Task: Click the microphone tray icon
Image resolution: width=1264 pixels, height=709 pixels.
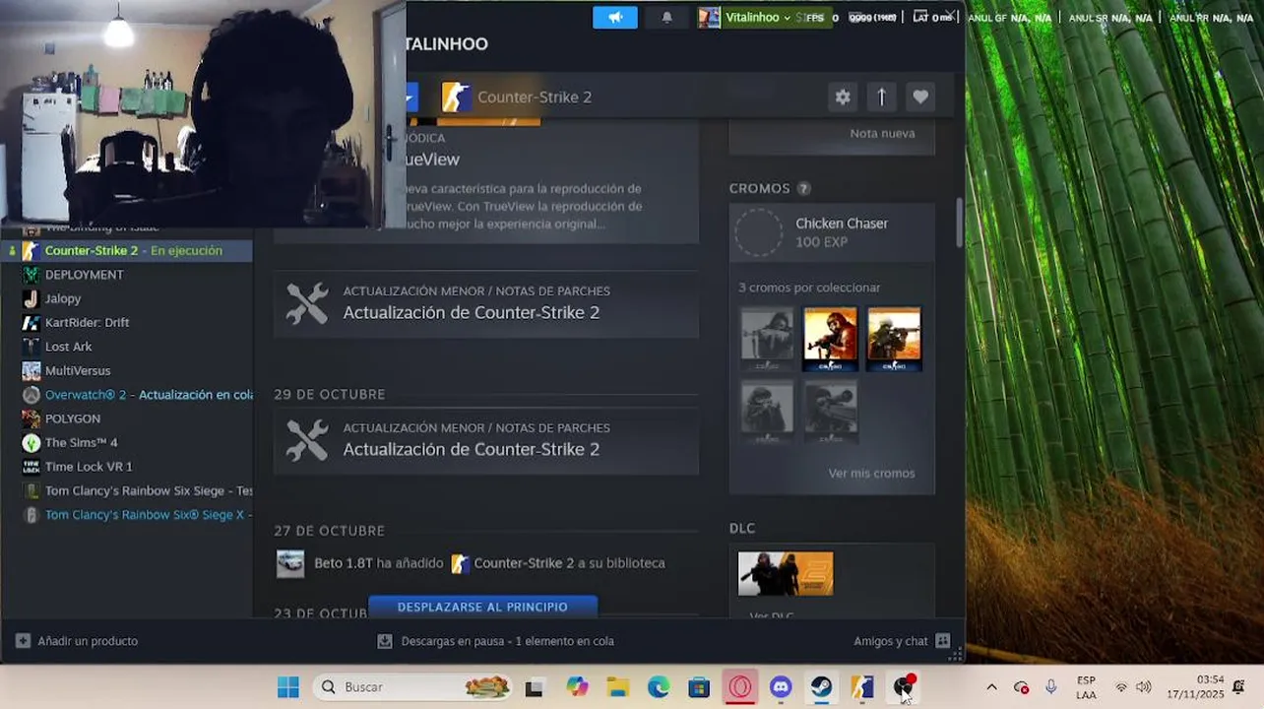Action: click(1051, 687)
